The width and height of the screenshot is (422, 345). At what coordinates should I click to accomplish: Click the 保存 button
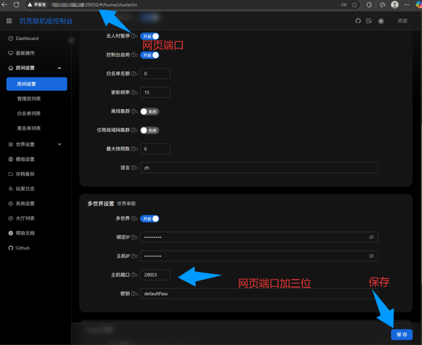pyautogui.click(x=401, y=335)
